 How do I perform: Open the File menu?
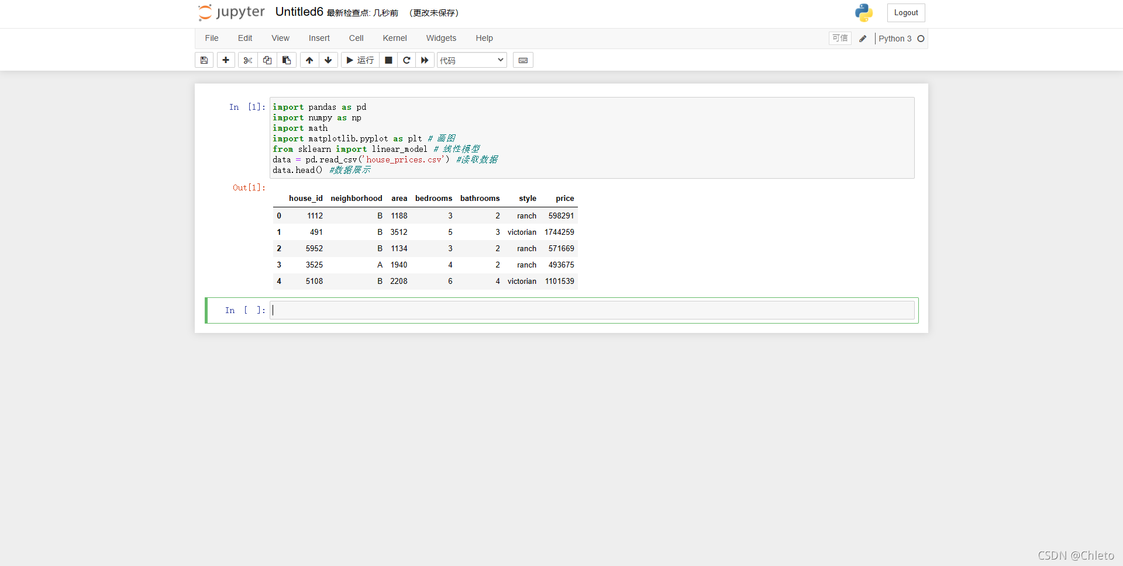click(212, 38)
